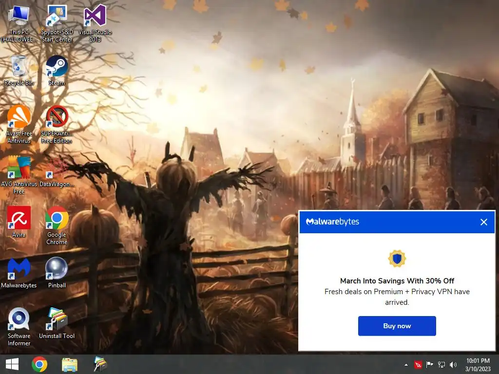Viewport: 499px width, 374px height.
Task: Select AVG AntiVirus Free shortcut
Action: [19, 175]
